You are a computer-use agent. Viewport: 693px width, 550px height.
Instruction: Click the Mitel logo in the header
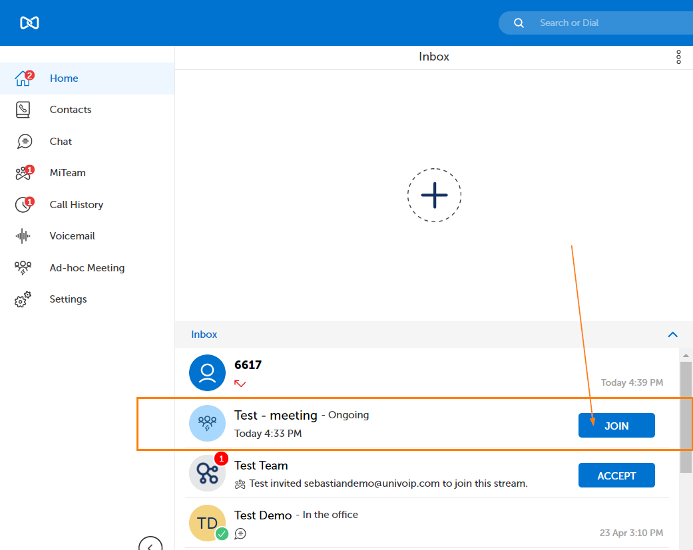click(x=29, y=23)
